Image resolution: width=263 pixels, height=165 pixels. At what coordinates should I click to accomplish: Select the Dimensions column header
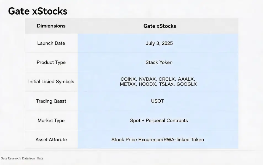click(51, 26)
